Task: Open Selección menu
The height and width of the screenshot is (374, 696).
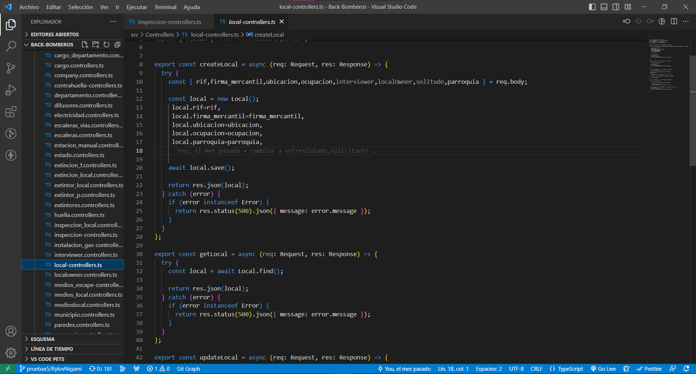Action: (x=80, y=7)
